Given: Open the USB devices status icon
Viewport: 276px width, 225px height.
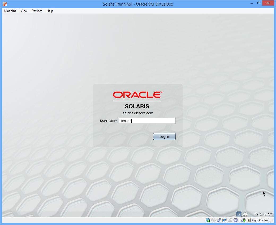Looking at the screenshot, I should [219, 220].
